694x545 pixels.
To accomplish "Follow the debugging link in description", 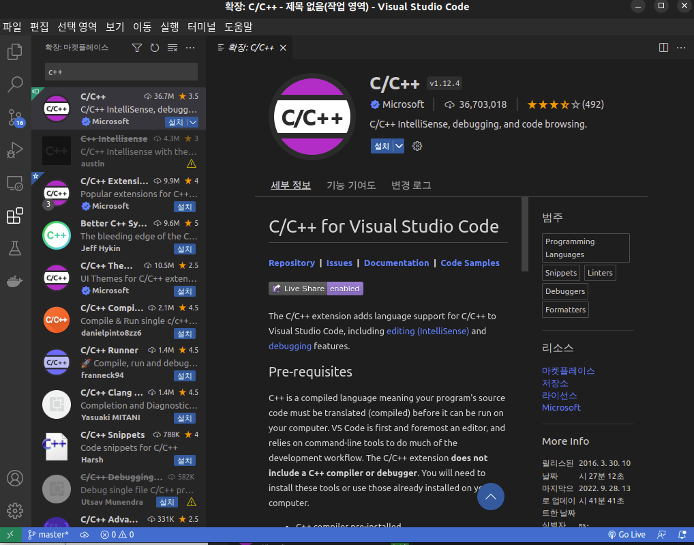I will 290,347.
